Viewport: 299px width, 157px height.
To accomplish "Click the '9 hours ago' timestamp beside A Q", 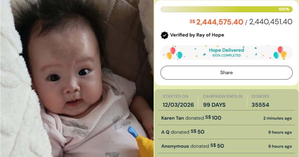I will [x=280, y=132].
